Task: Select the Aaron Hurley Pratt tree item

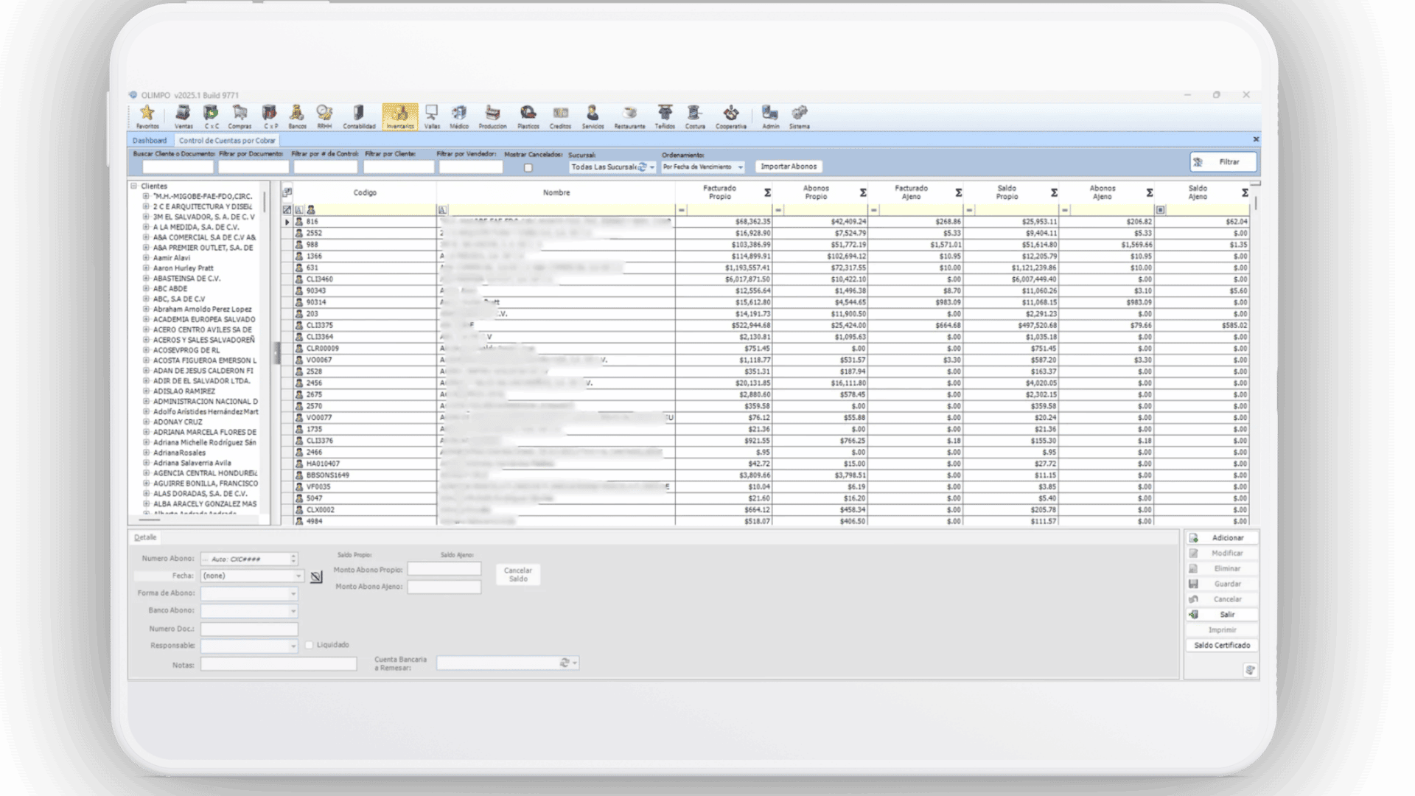Action: [x=183, y=268]
